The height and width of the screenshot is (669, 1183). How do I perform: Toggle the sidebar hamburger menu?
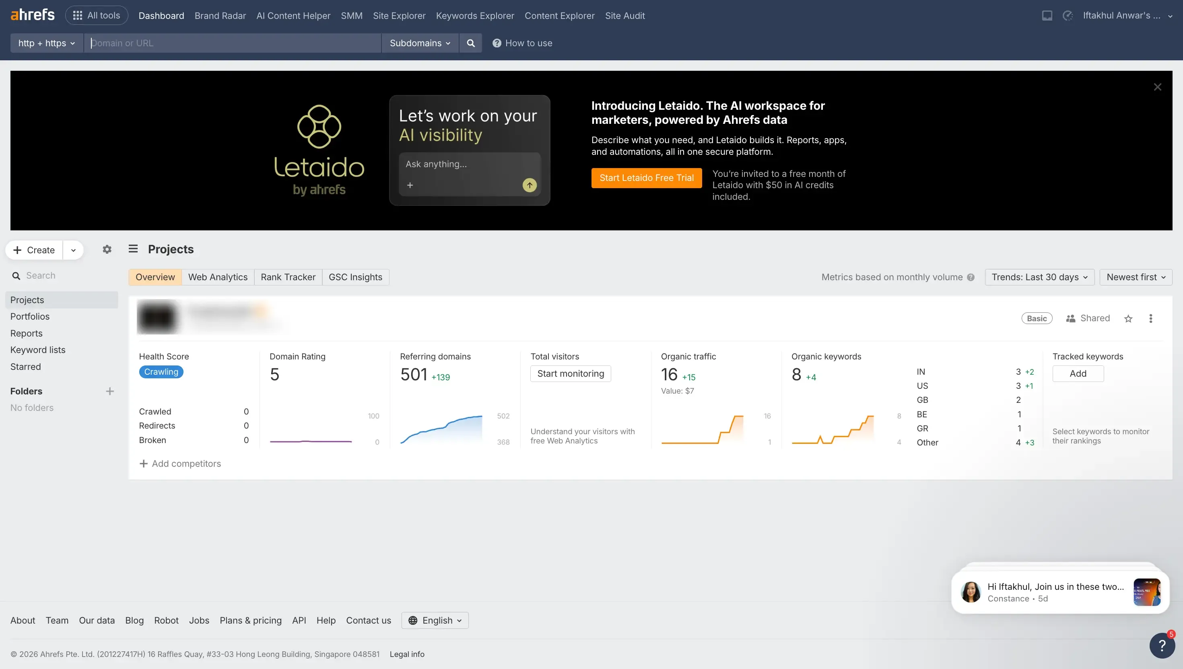[x=133, y=248]
